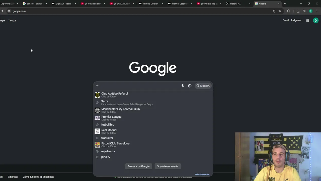Close the 'Liga AUF - Tabla' tab
321x181 pixels.
click(x=75, y=4)
